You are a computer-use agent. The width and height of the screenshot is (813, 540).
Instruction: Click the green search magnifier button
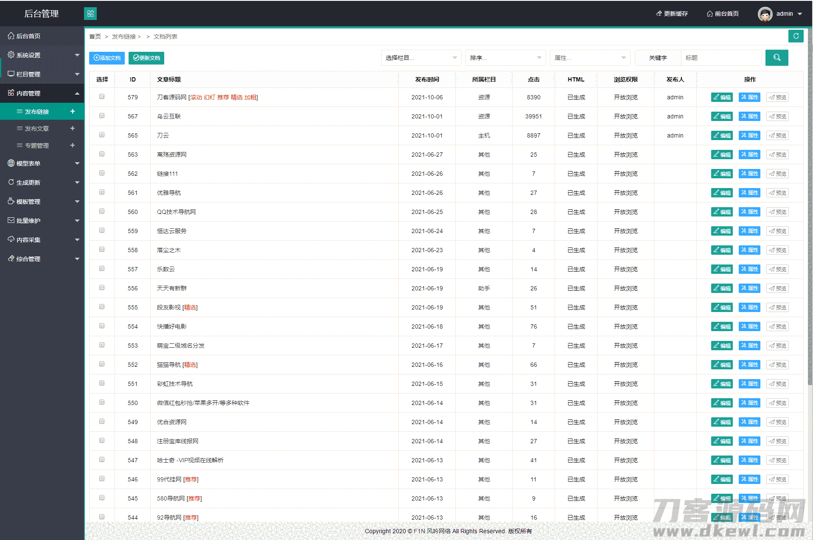coord(777,58)
